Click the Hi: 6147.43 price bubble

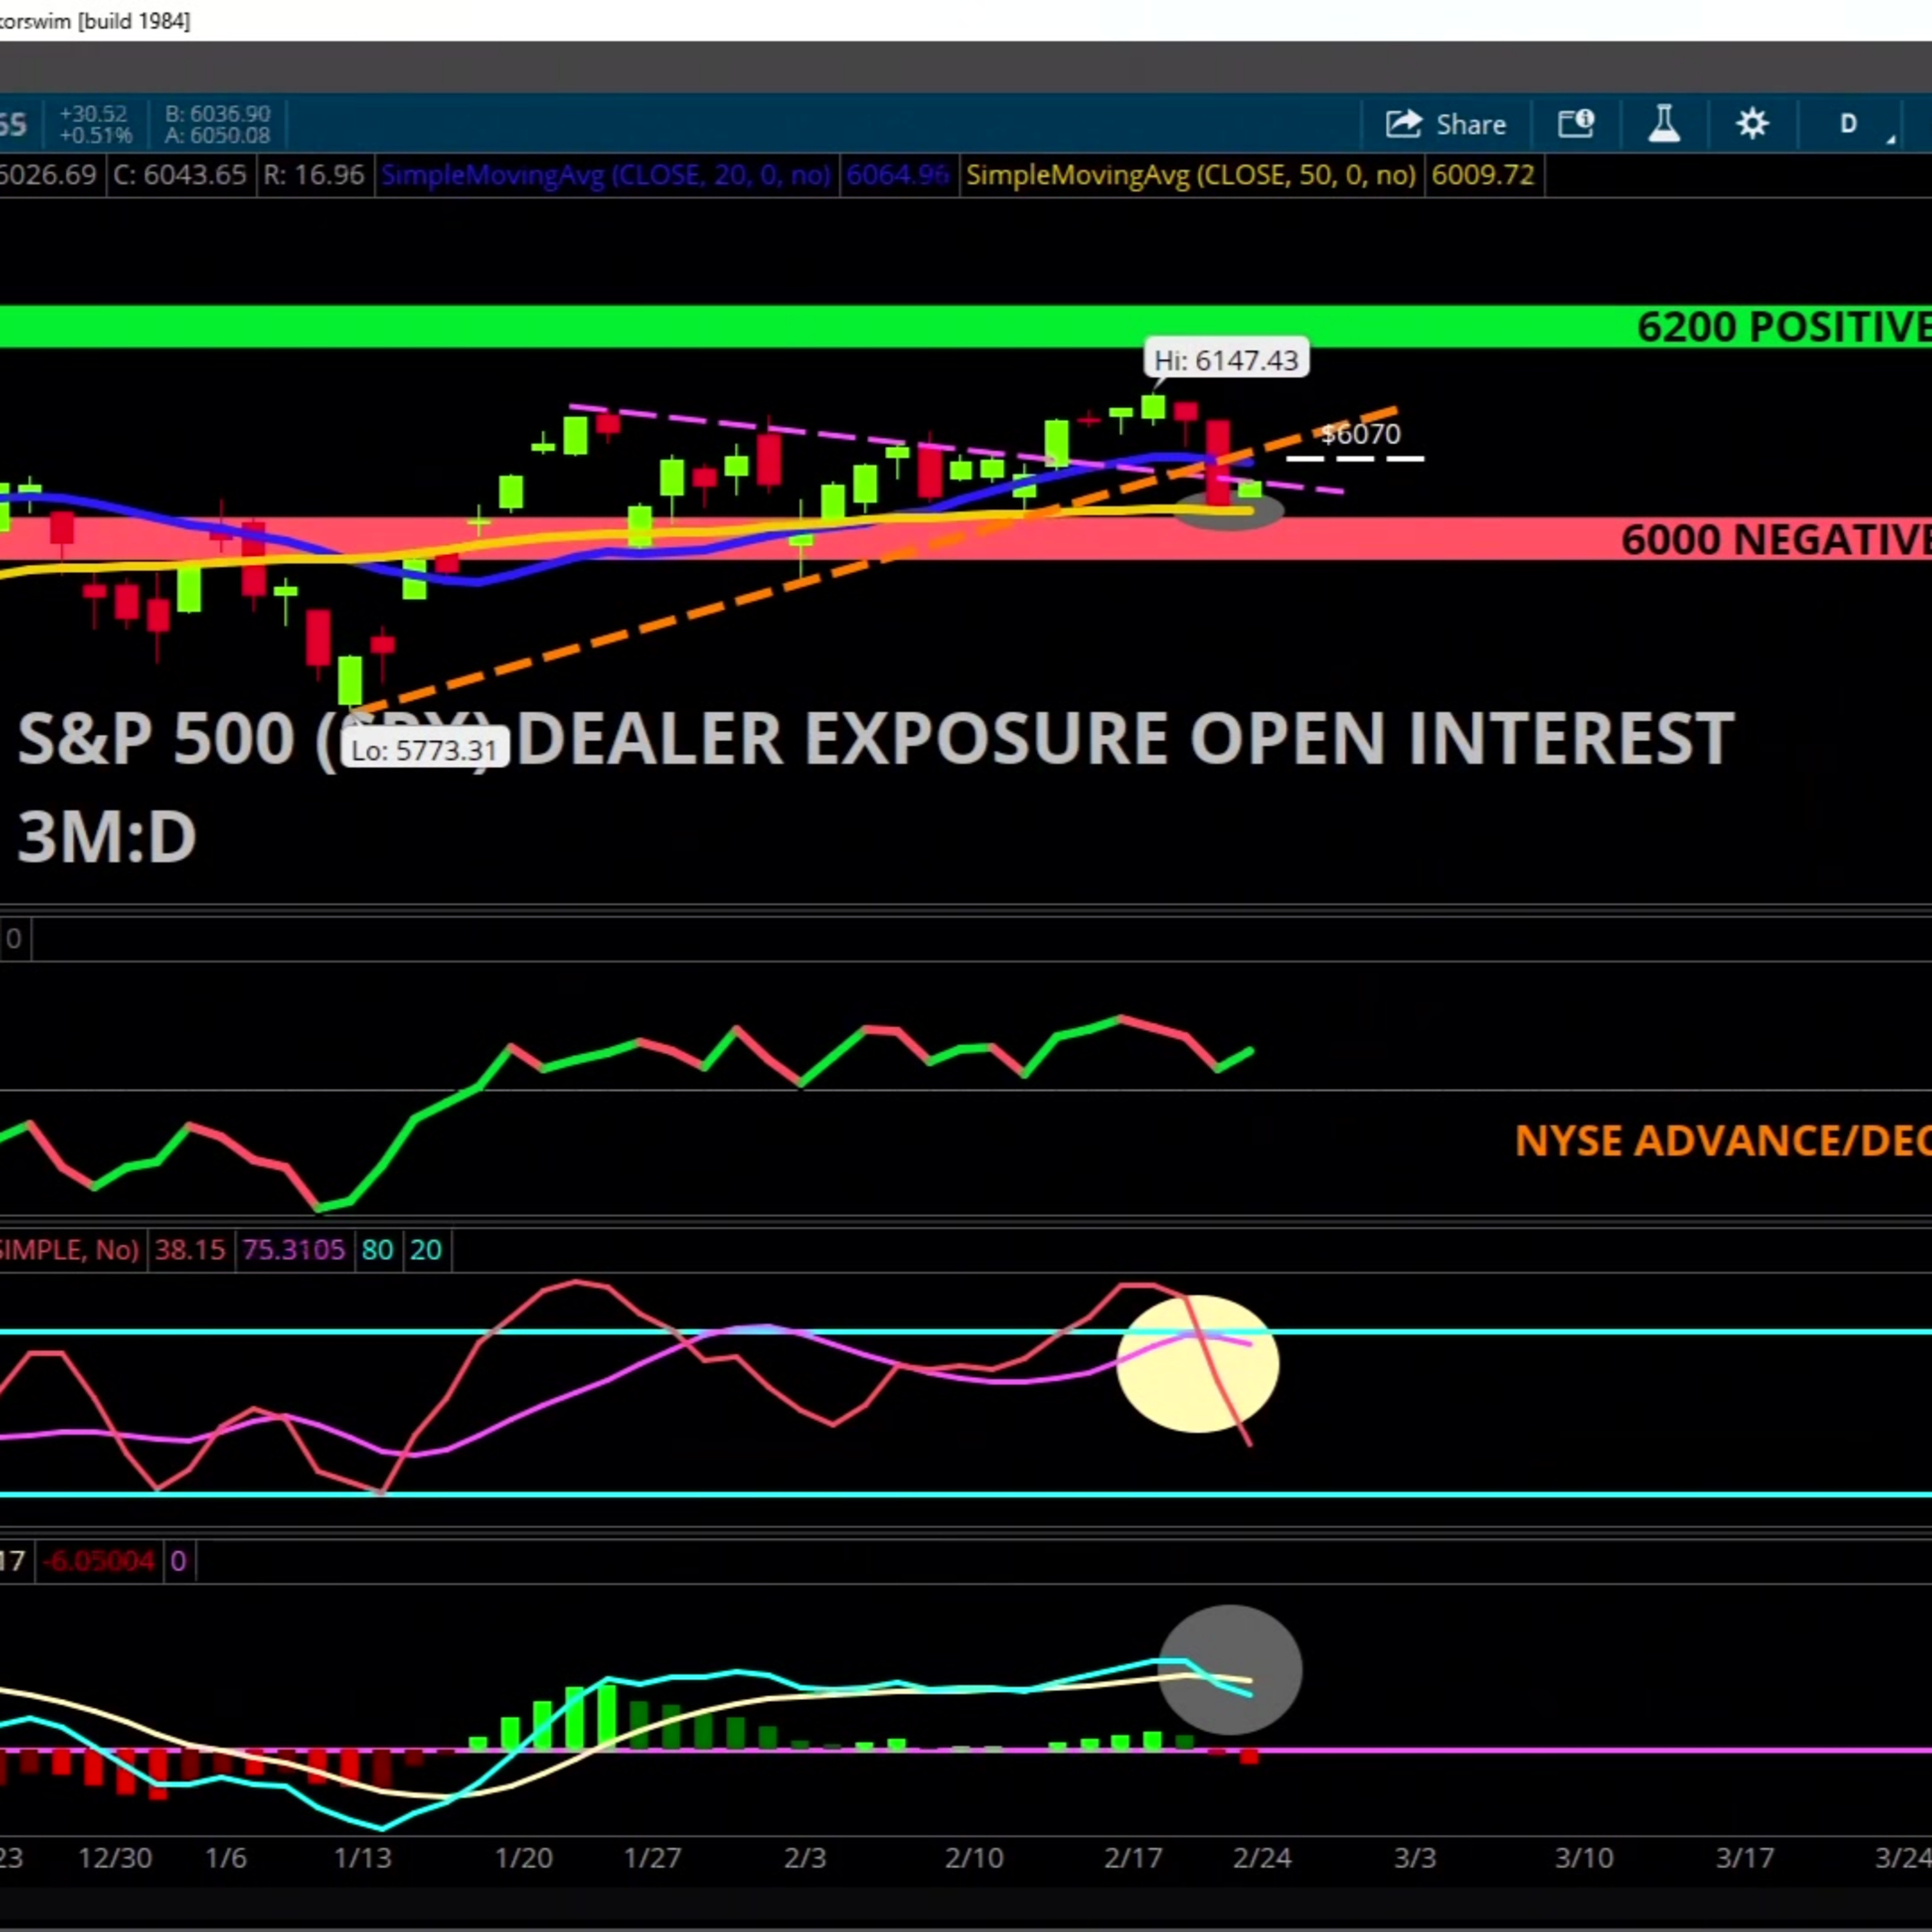(x=1226, y=360)
